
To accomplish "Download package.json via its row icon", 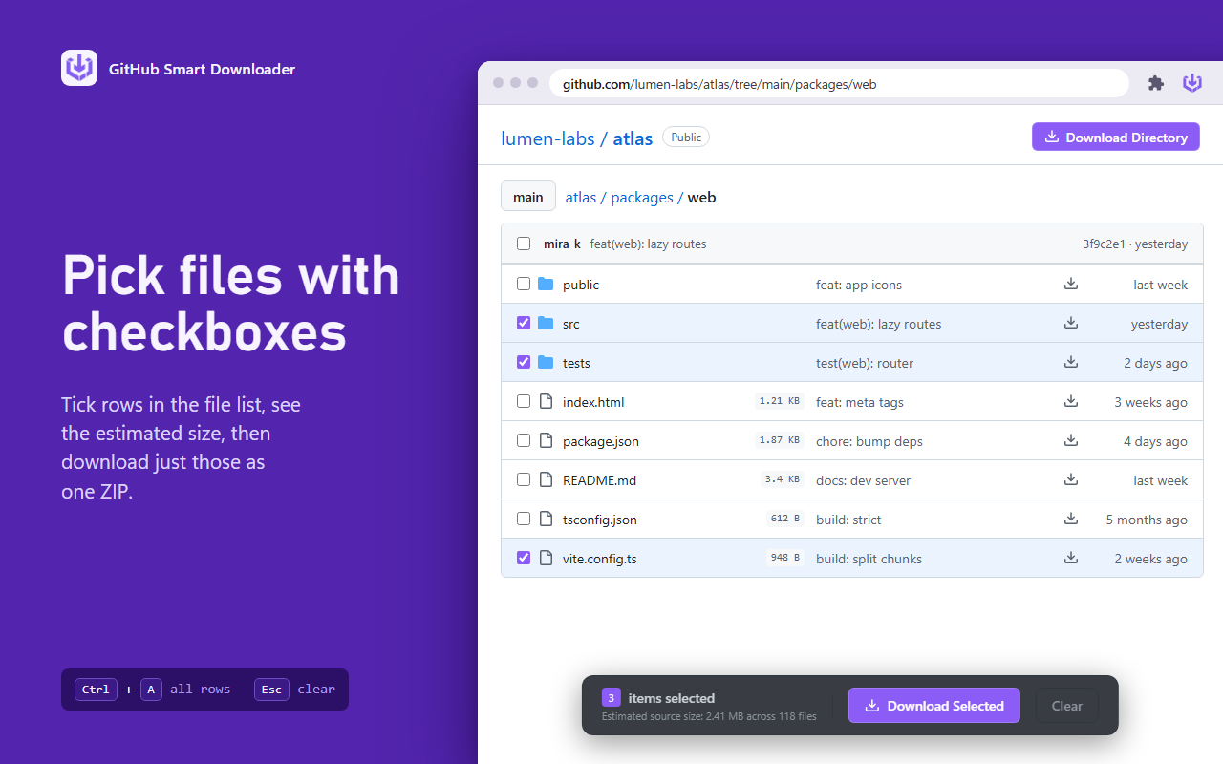I will pyautogui.click(x=1071, y=441).
